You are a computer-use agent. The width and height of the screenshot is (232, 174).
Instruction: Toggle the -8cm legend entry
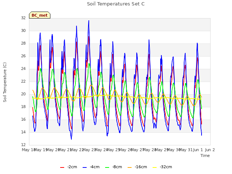click(113, 167)
